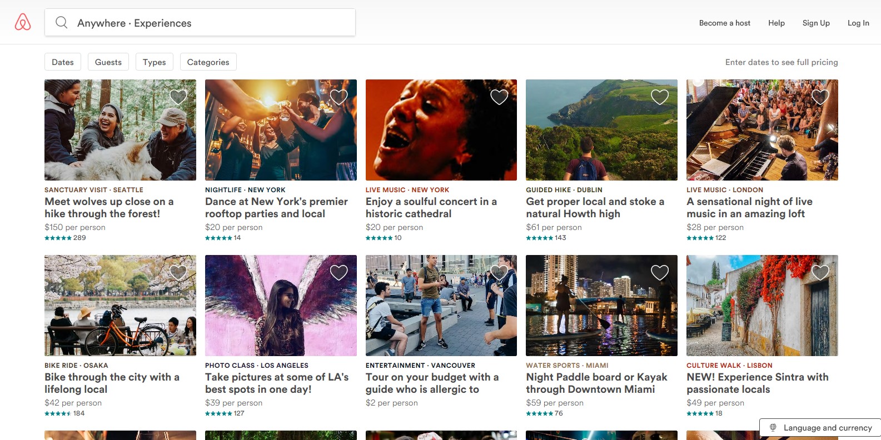Click the globe icon beside Language and currency
Screen dimensions: 881x440
point(773,428)
